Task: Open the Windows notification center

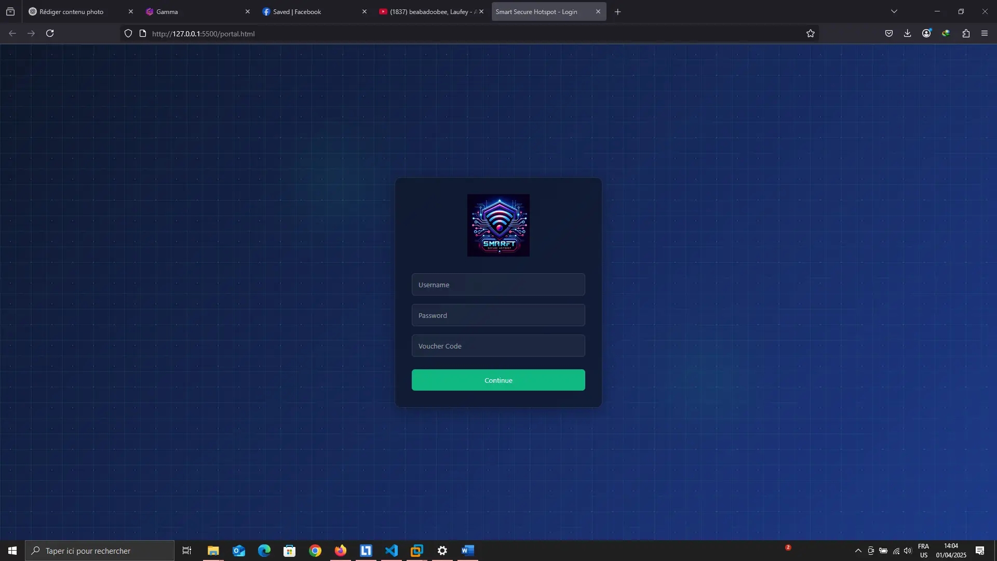Action: pos(980,551)
